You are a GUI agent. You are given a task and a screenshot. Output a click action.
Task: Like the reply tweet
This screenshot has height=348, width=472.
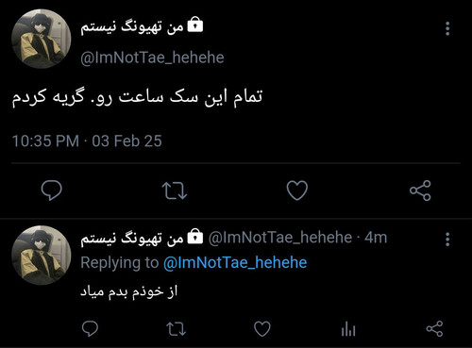(x=262, y=329)
